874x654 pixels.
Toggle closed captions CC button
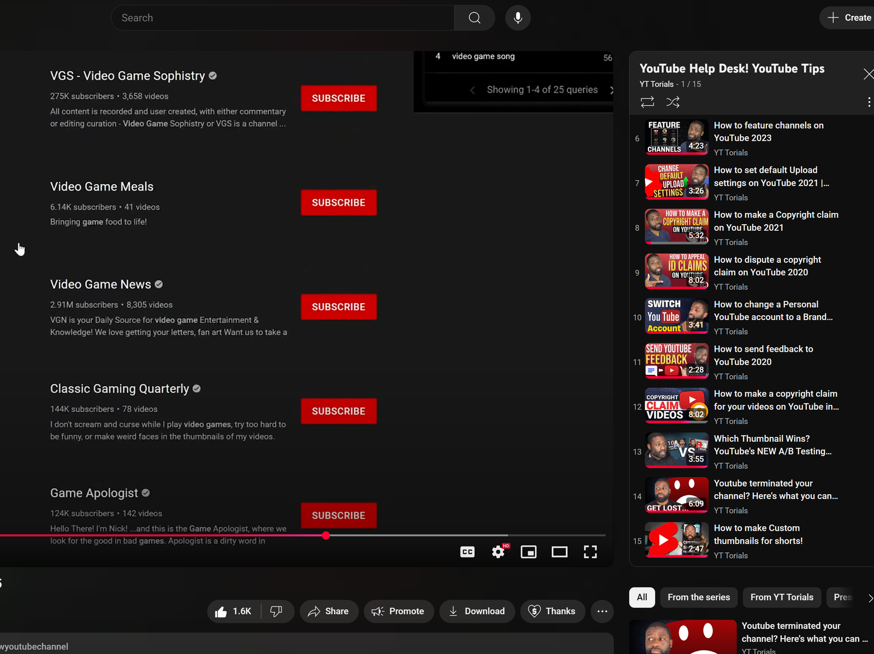(x=467, y=552)
